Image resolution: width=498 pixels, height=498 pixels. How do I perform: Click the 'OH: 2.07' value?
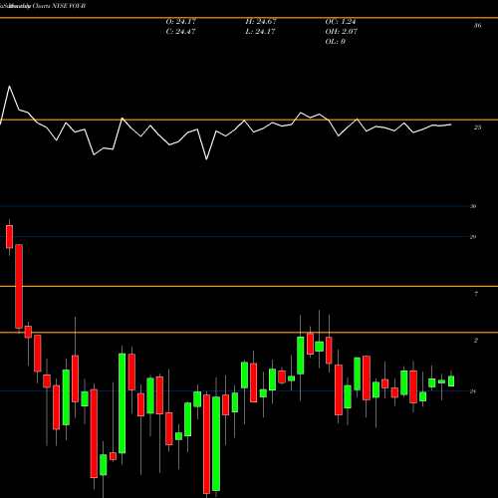tap(341, 32)
